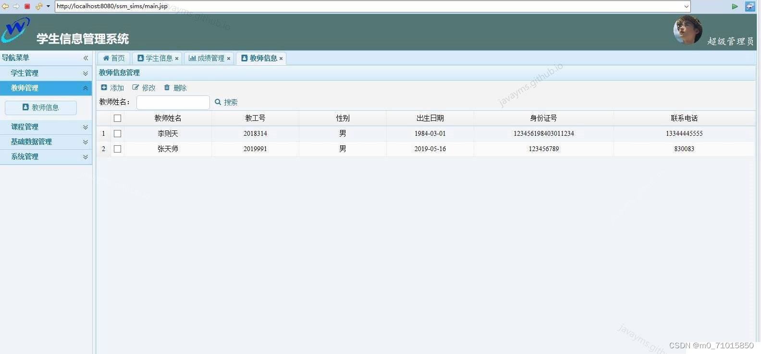
Task: Sort by 性别 column header
Action: pyautogui.click(x=343, y=118)
